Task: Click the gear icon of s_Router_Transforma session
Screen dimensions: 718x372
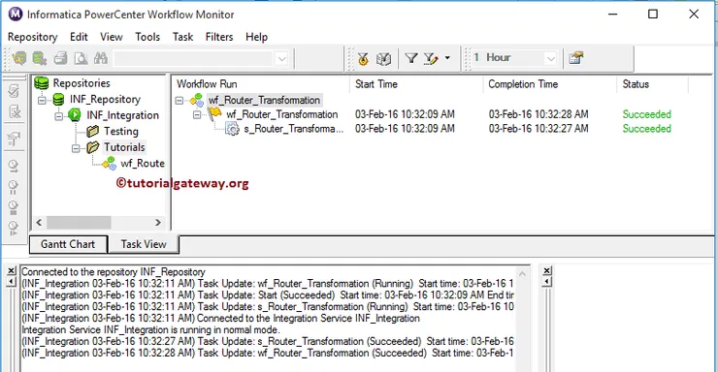Action: click(x=232, y=129)
